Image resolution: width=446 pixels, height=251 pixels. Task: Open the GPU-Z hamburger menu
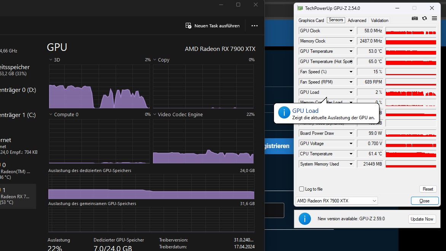pos(434,19)
